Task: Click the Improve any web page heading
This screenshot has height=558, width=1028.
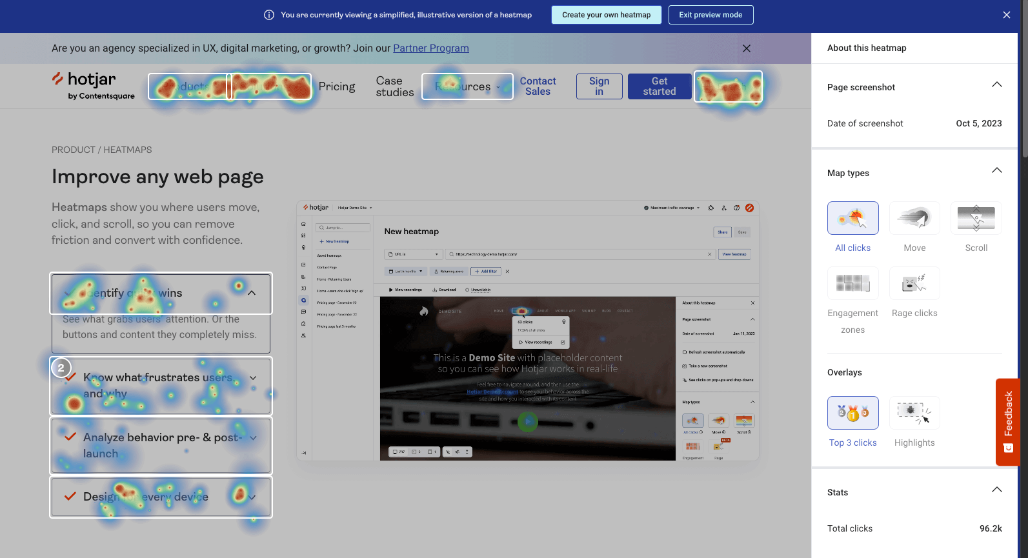Action: (157, 177)
